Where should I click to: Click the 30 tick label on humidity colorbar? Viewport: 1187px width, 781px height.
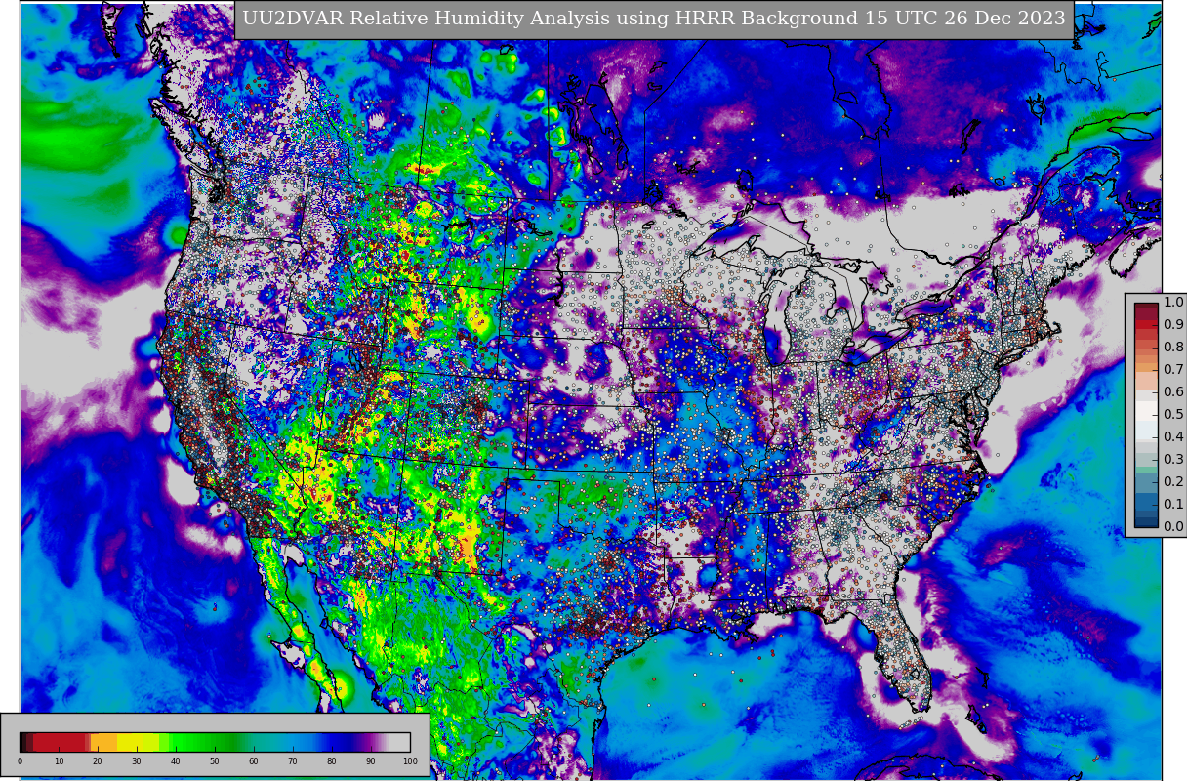click(x=137, y=761)
